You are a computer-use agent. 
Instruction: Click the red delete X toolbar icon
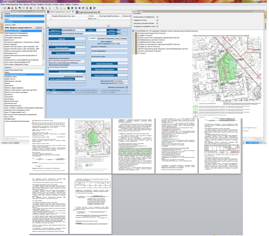38,8
